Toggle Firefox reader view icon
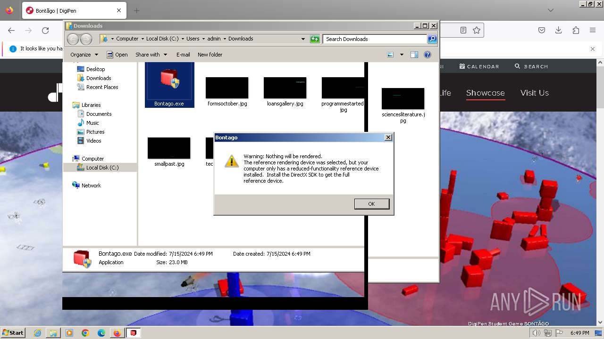The height and width of the screenshot is (339, 604). point(463,30)
